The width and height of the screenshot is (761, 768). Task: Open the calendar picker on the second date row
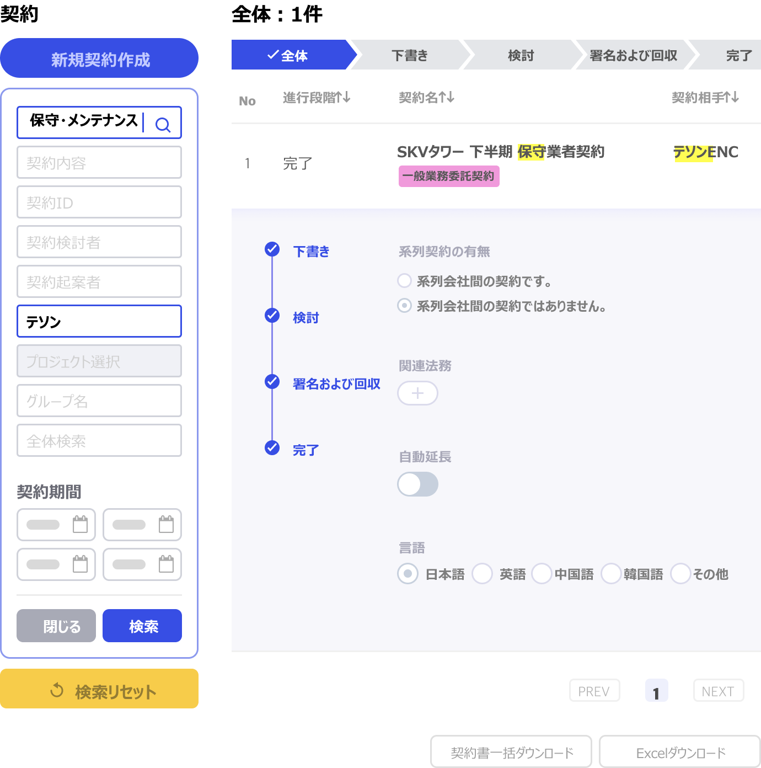81,564
